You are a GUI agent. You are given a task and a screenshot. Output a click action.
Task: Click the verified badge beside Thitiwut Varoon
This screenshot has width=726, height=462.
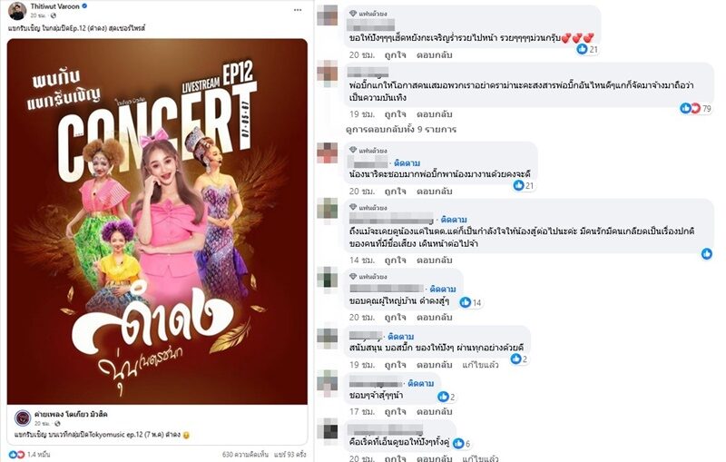pyautogui.click(x=84, y=6)
